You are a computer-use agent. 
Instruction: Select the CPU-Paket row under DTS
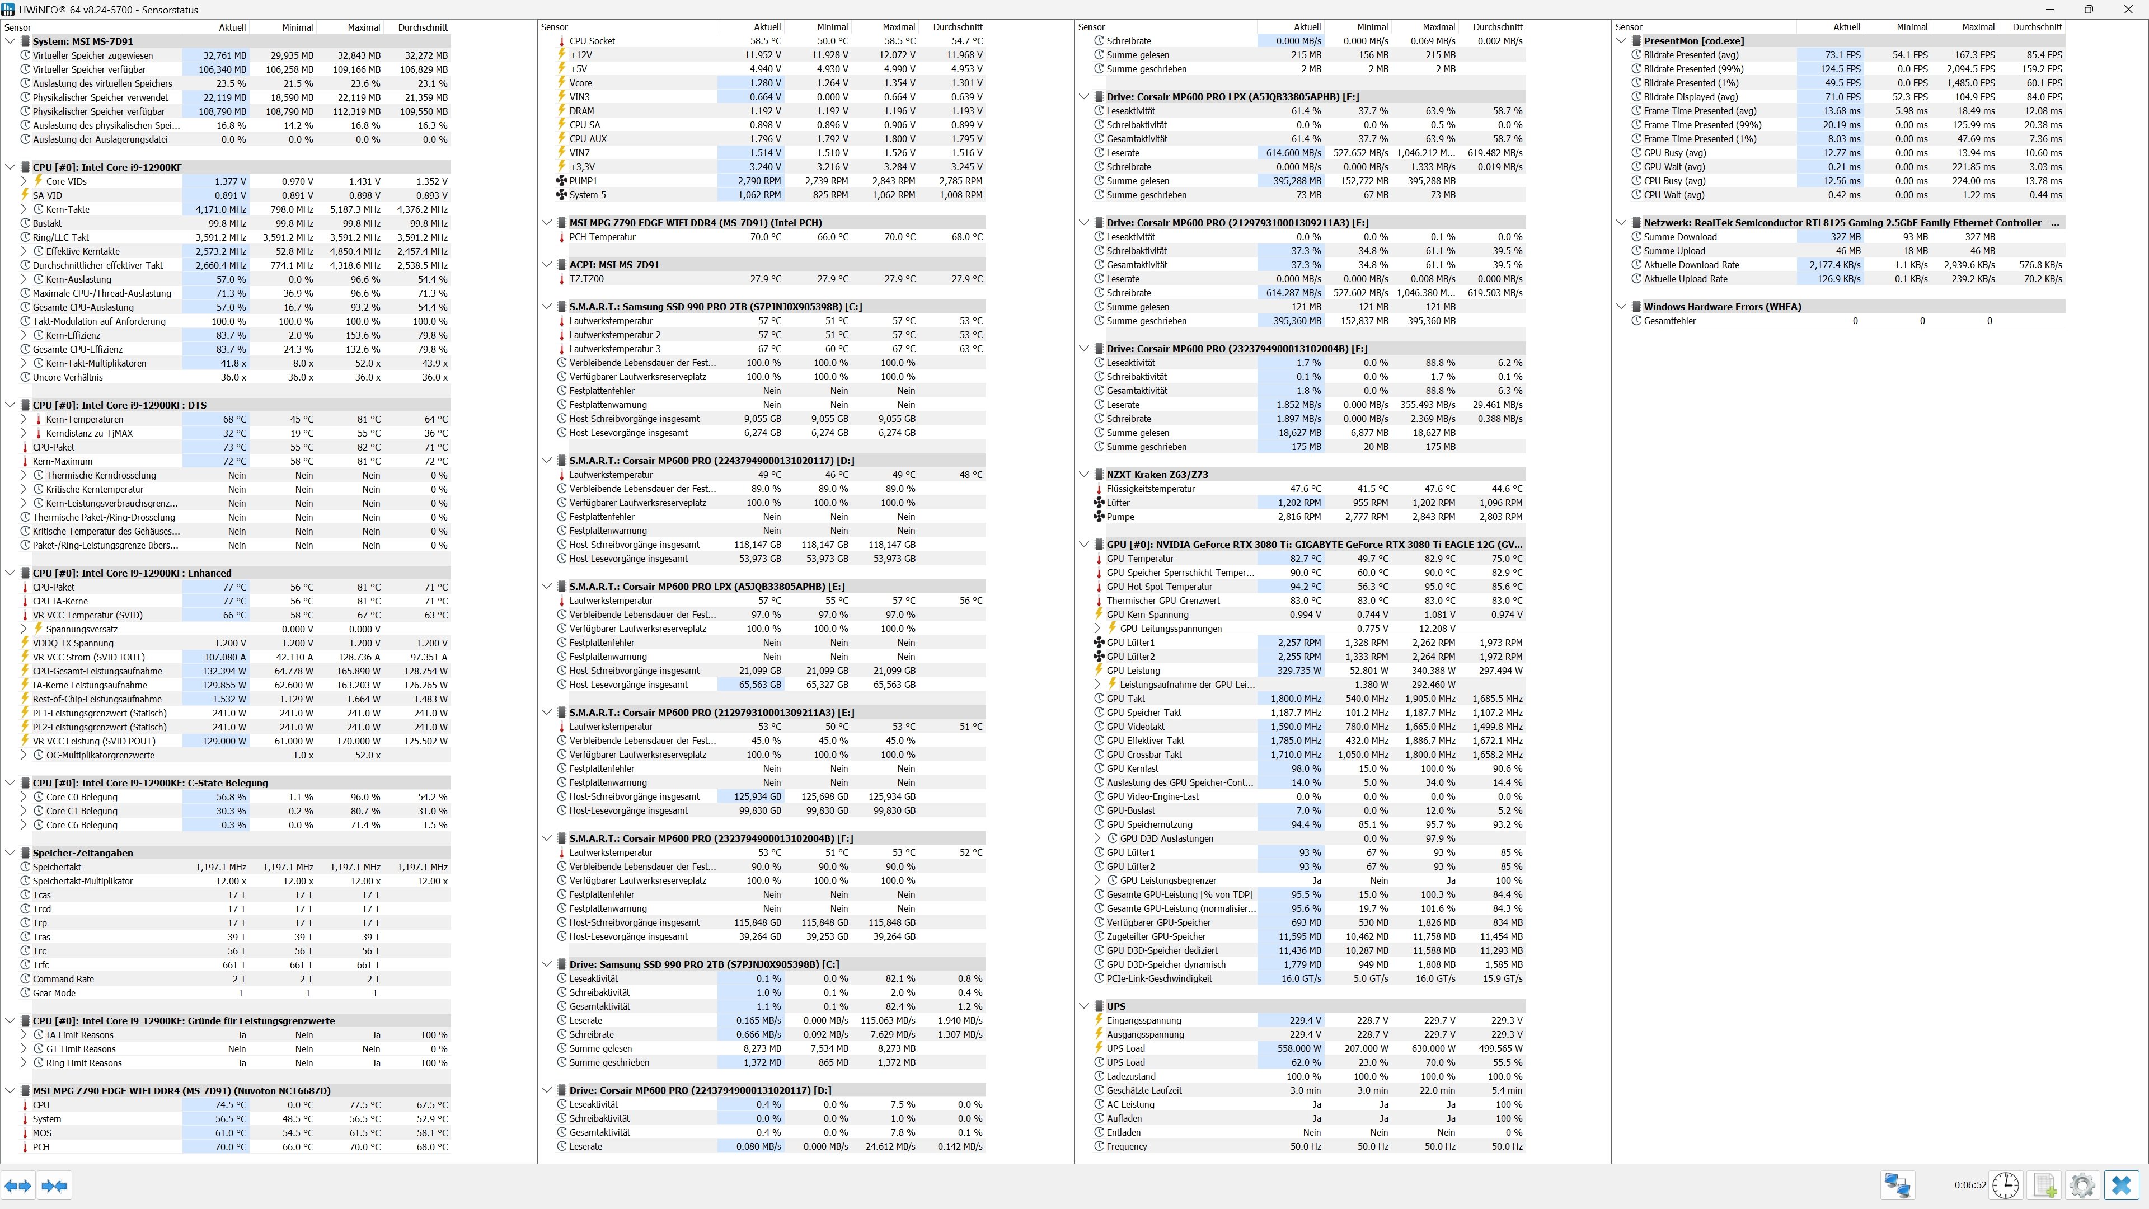click(53, 447)
